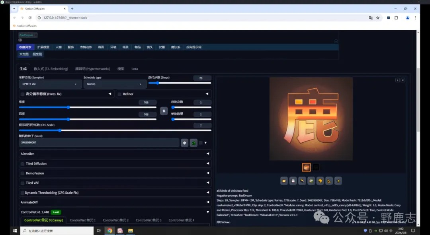The height and width of the screenshot is (235, 430).
Task: Expand the Tiled Diffusion section arrow
Action: click(x=207, y=163)
